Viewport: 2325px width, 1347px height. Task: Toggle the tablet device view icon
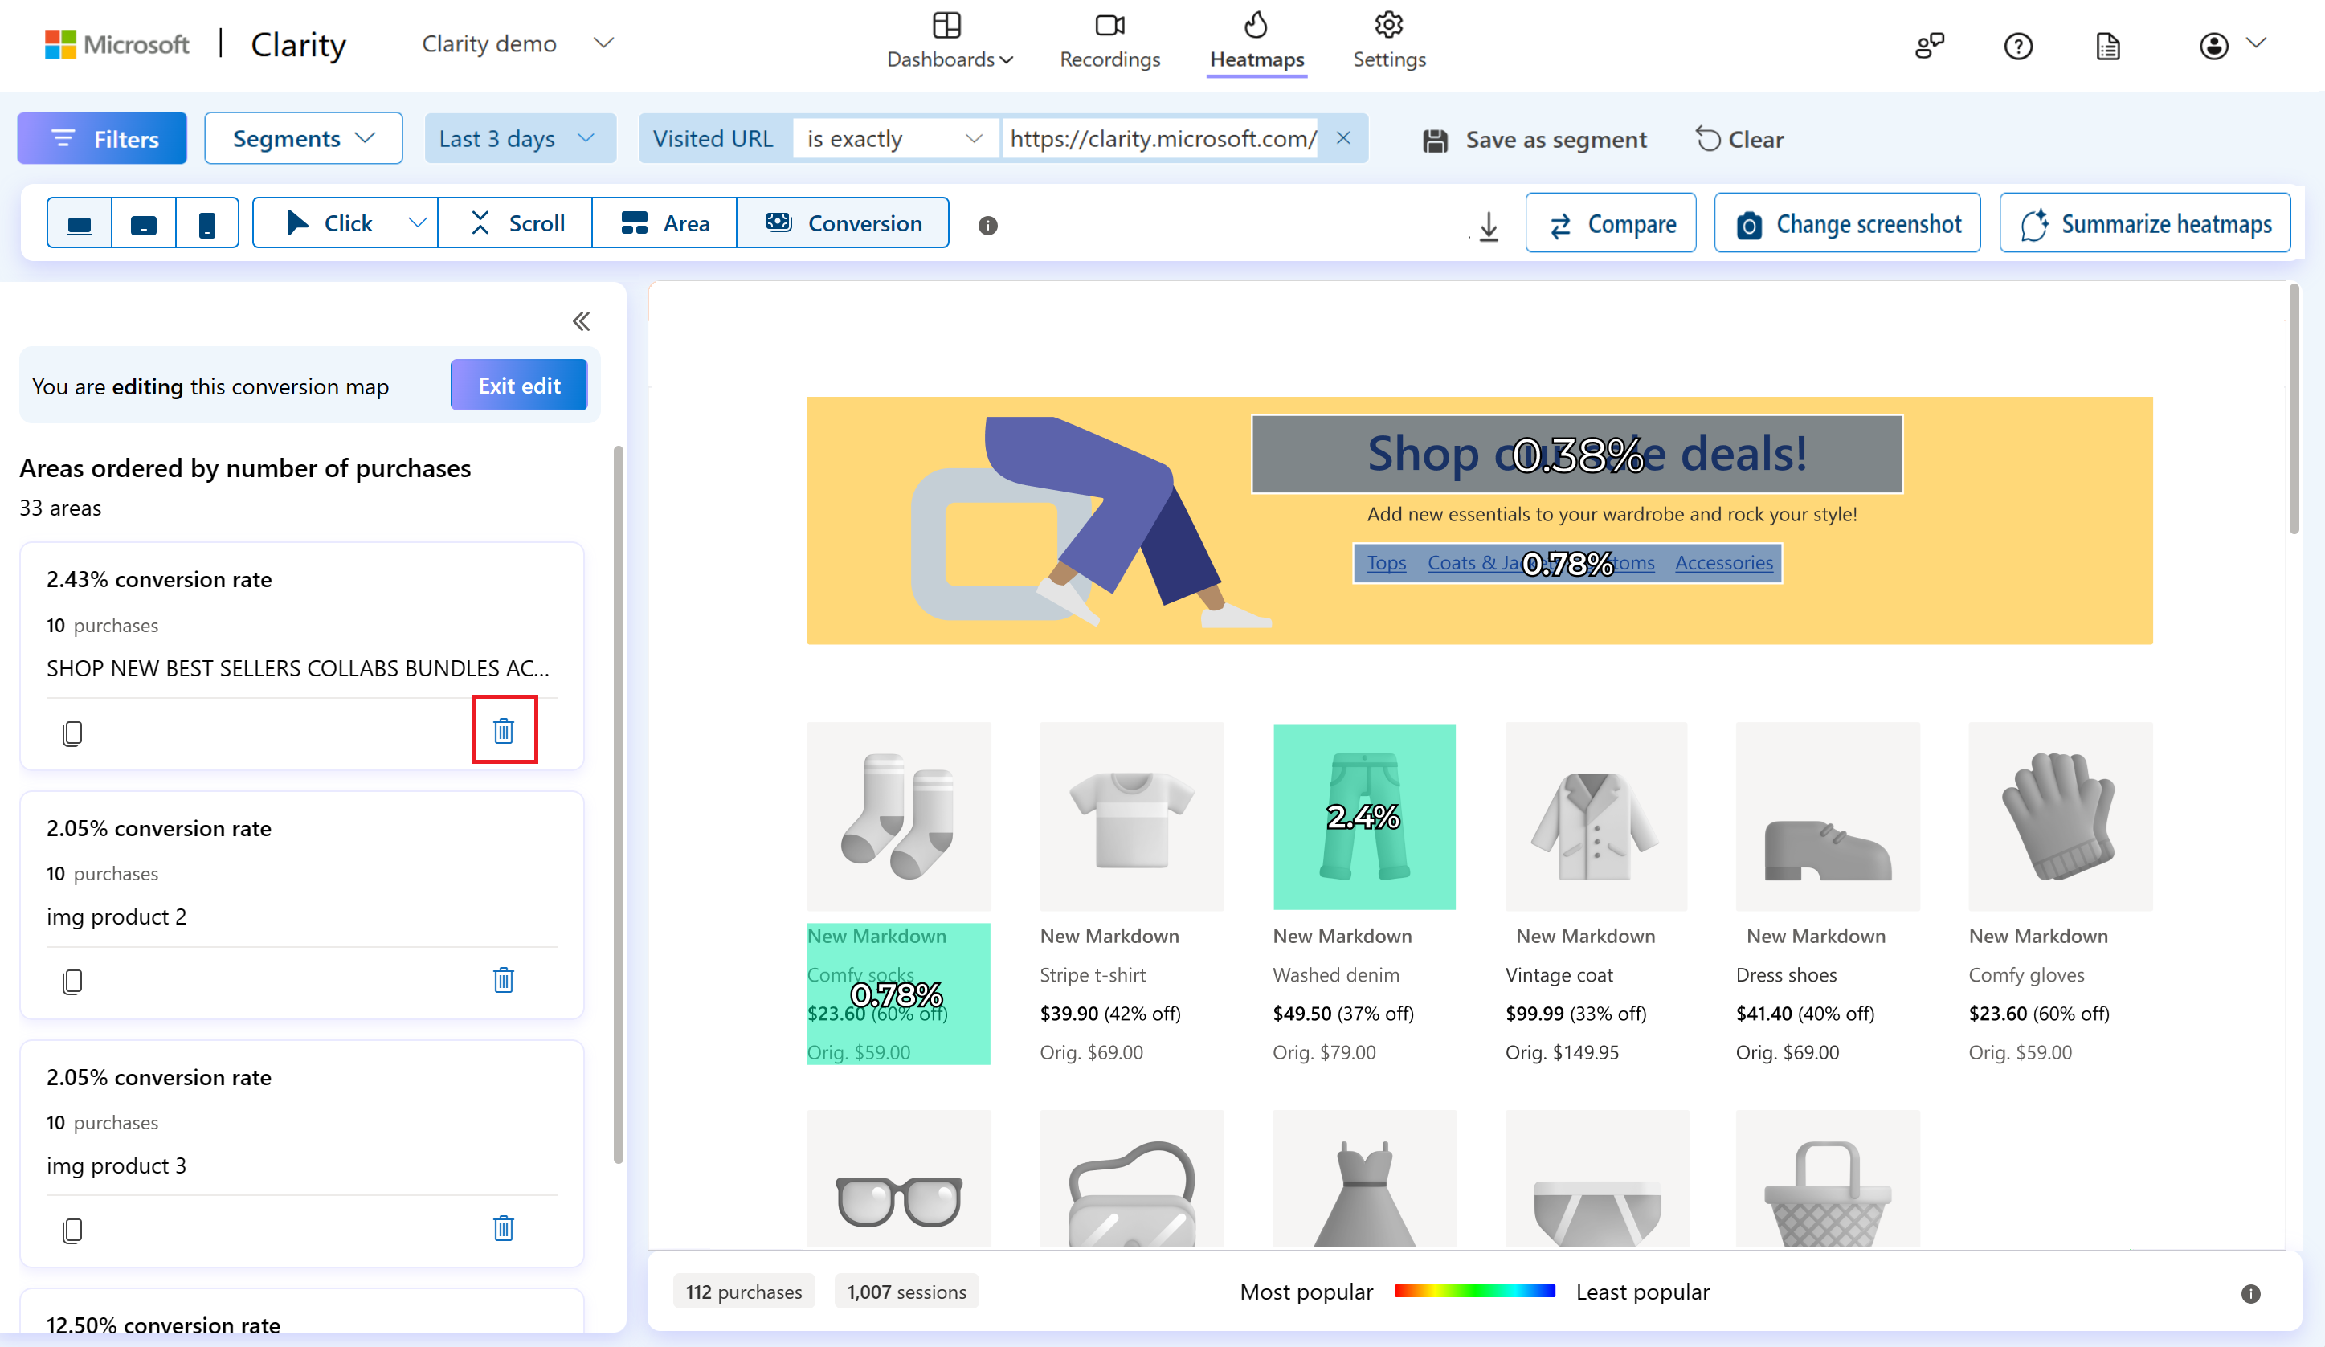[x=143, y=223]
